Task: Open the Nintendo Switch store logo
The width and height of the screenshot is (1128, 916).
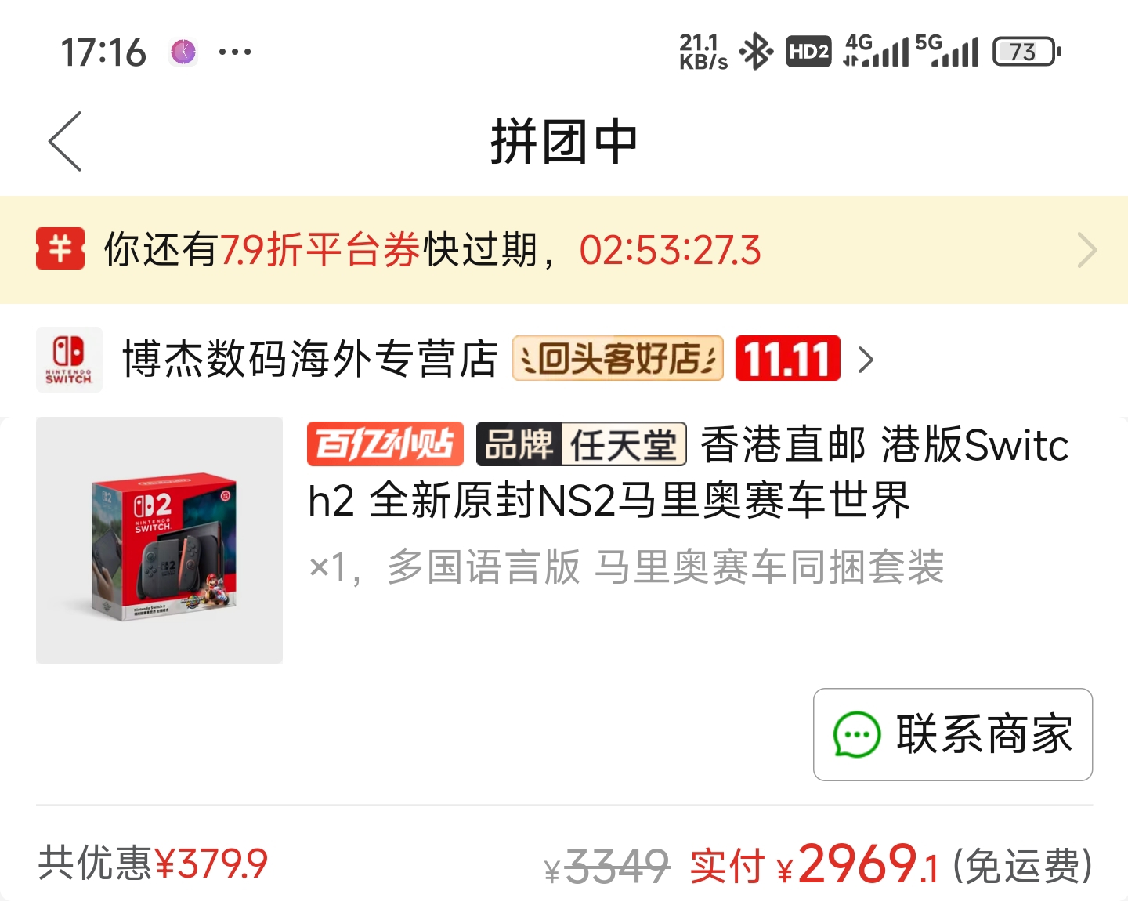Action: pos(69,360)
